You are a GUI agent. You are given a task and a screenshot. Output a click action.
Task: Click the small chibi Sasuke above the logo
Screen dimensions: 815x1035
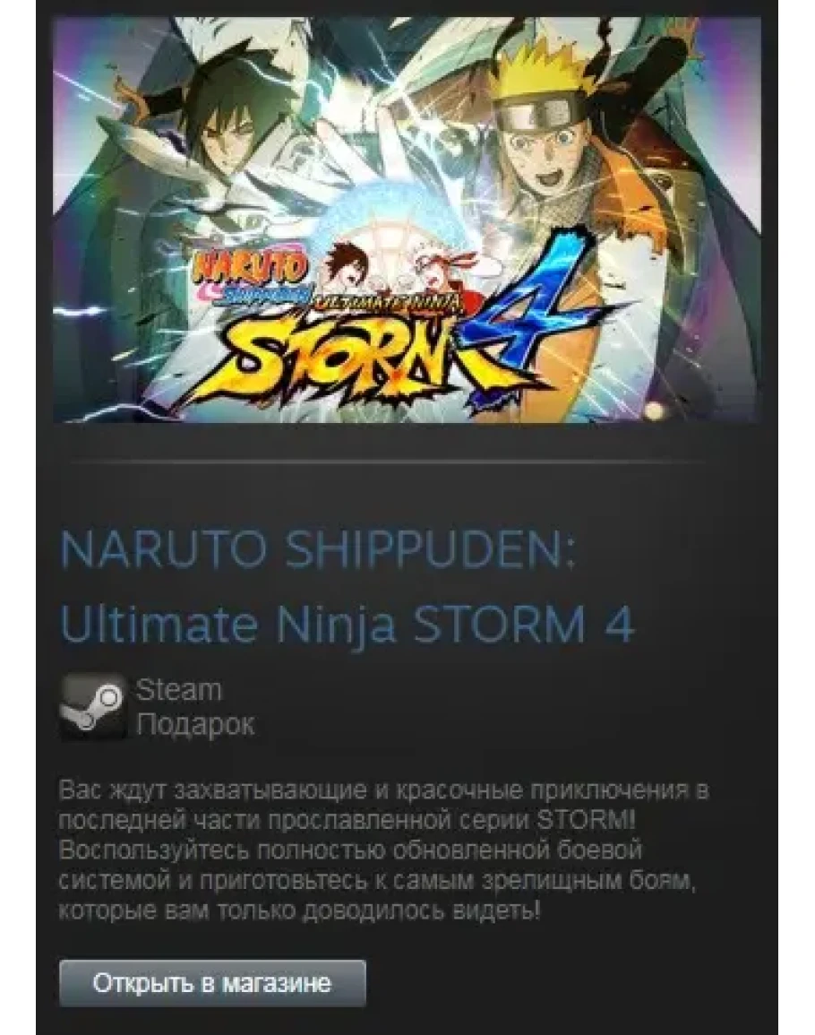coord(345,264)
